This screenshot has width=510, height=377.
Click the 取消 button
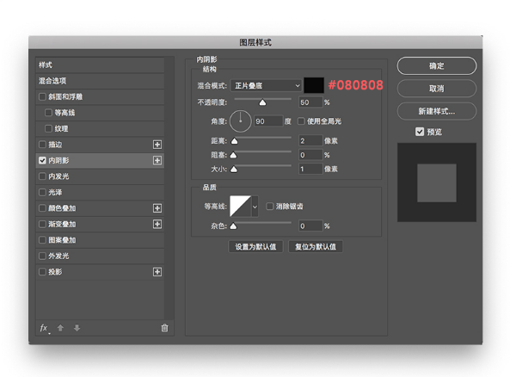tap(437, 89)
